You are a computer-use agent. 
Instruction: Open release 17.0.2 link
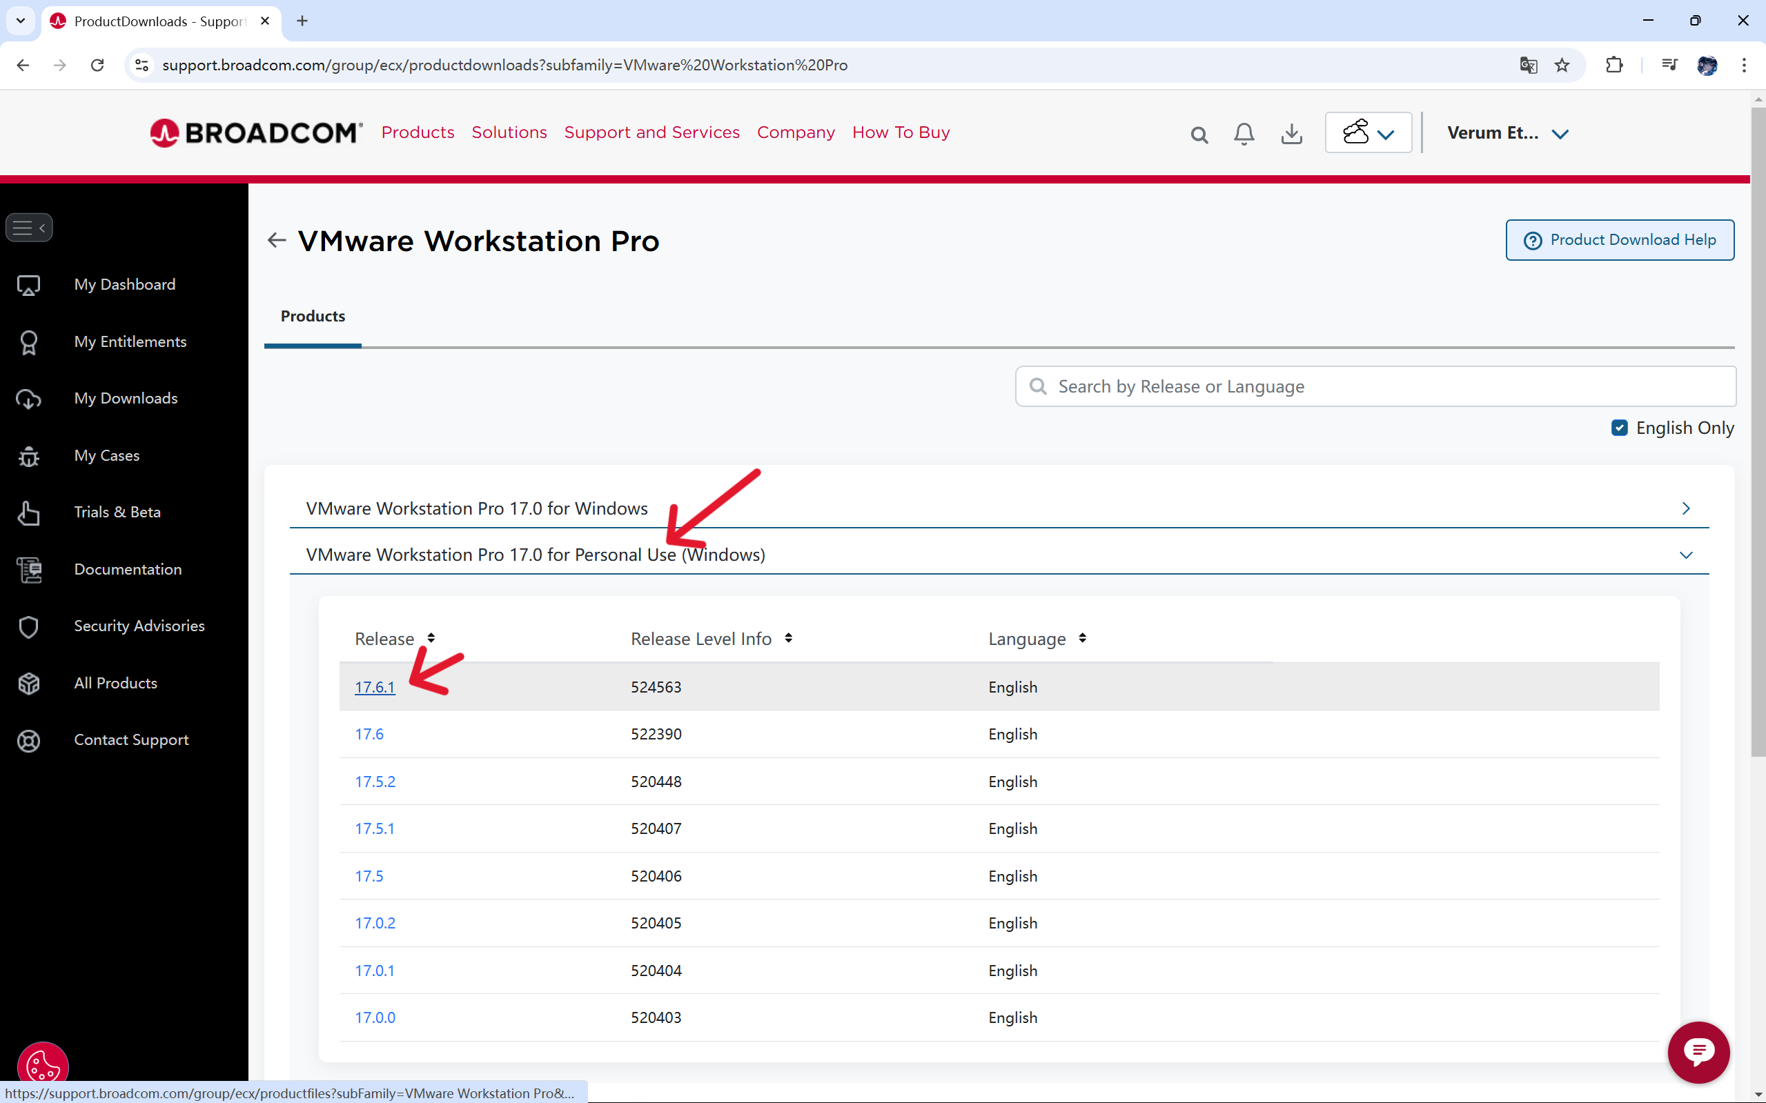click(374, 923)
